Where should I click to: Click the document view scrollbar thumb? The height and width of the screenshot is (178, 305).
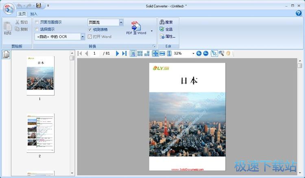tap(300, 66)
